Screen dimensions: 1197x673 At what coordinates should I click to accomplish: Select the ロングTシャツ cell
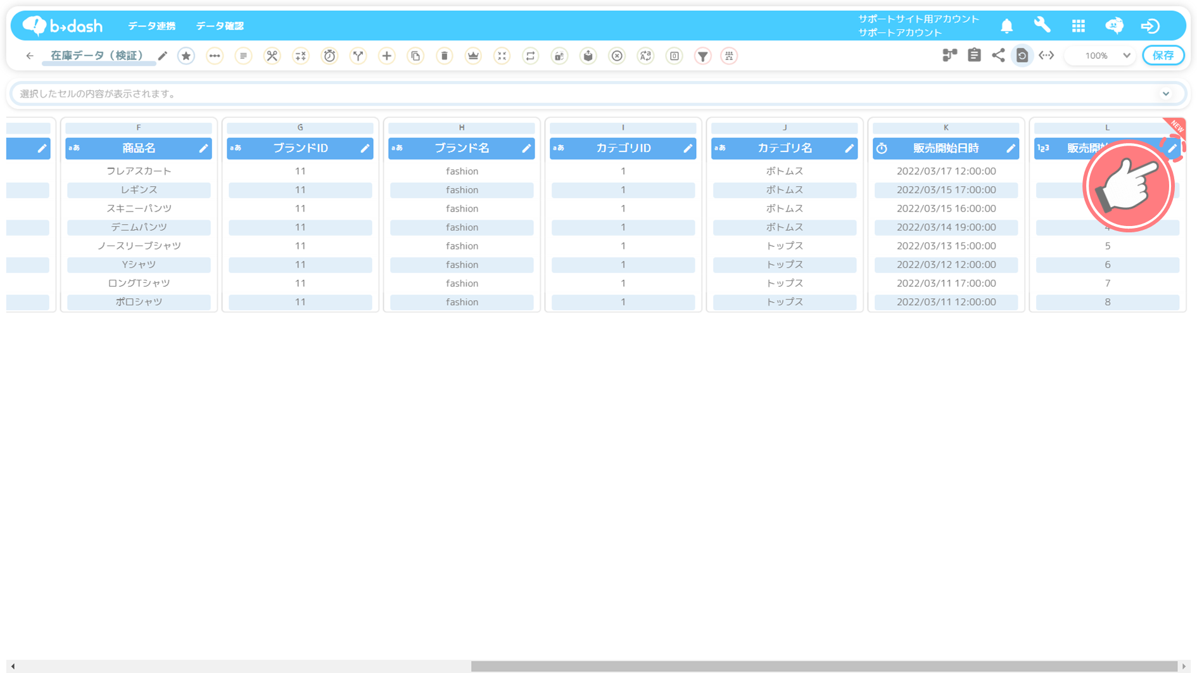click(x=139, y=283)
